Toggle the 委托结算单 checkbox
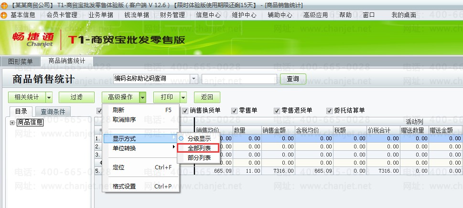463x208 pixels. (330, 111)
